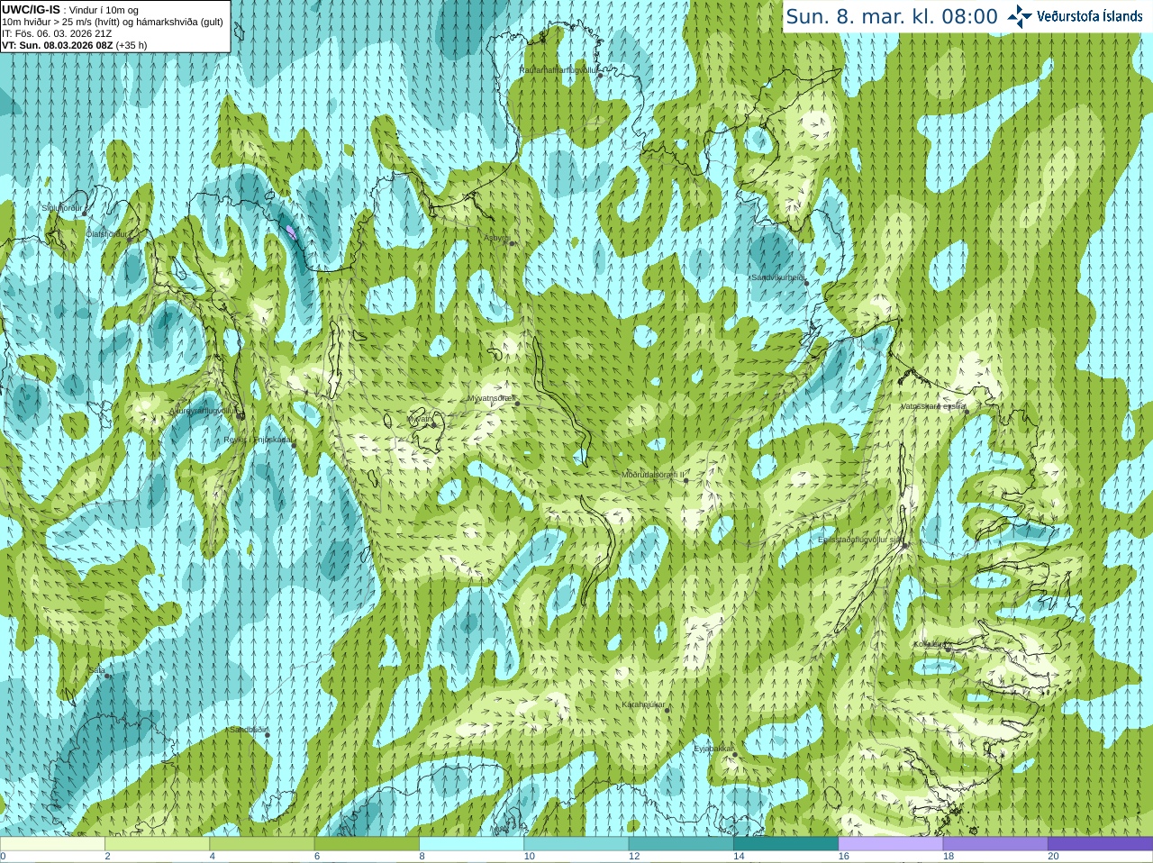Click the 0–2 m/s pale yellow legend swatch
This screenshot has height=863, width=1153.
pyautogui.click(x=52, y=844)
